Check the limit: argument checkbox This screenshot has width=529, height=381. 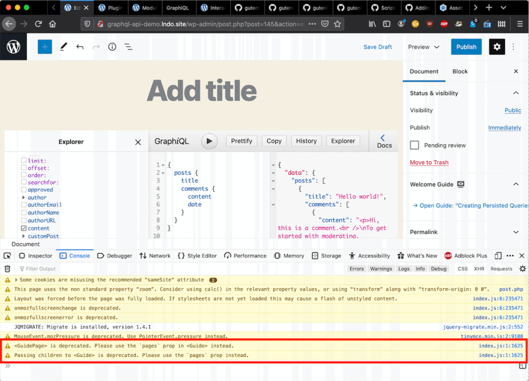(x=24, y=160)
